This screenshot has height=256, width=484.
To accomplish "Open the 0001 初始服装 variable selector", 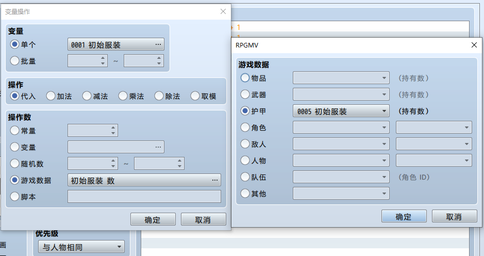I will [x=116, y=44].
